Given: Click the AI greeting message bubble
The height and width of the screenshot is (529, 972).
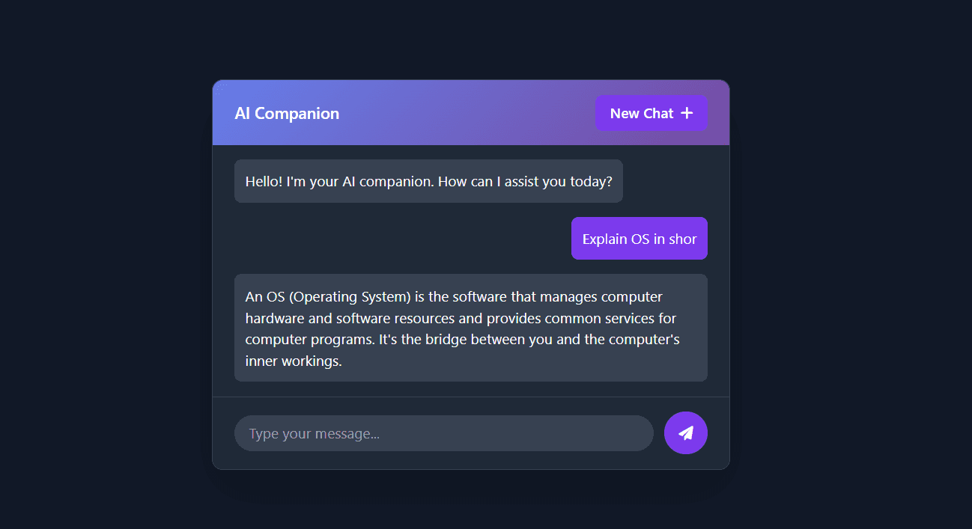Looking at the screenshot, I should [x=428, y=181].
